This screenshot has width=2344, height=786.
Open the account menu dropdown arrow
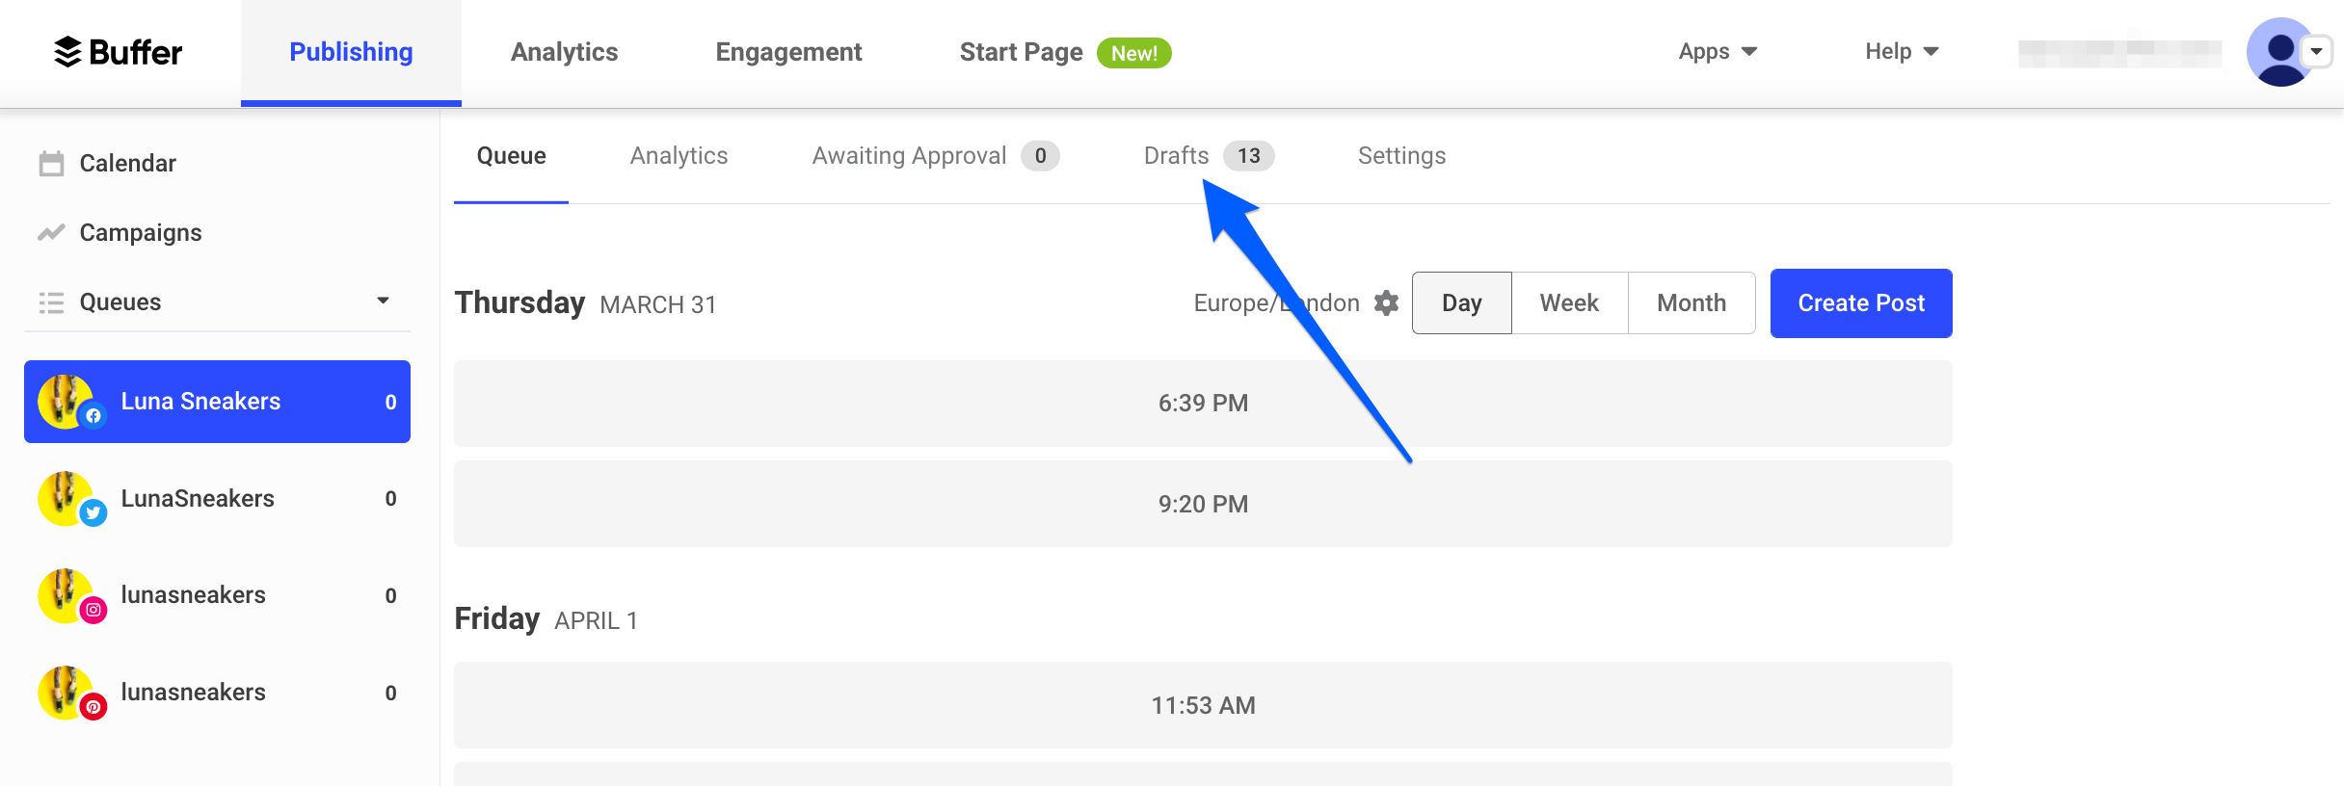(2316, 52)
